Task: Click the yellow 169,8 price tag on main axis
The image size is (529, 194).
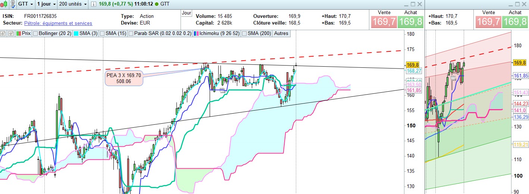Action: pos(413,64)
